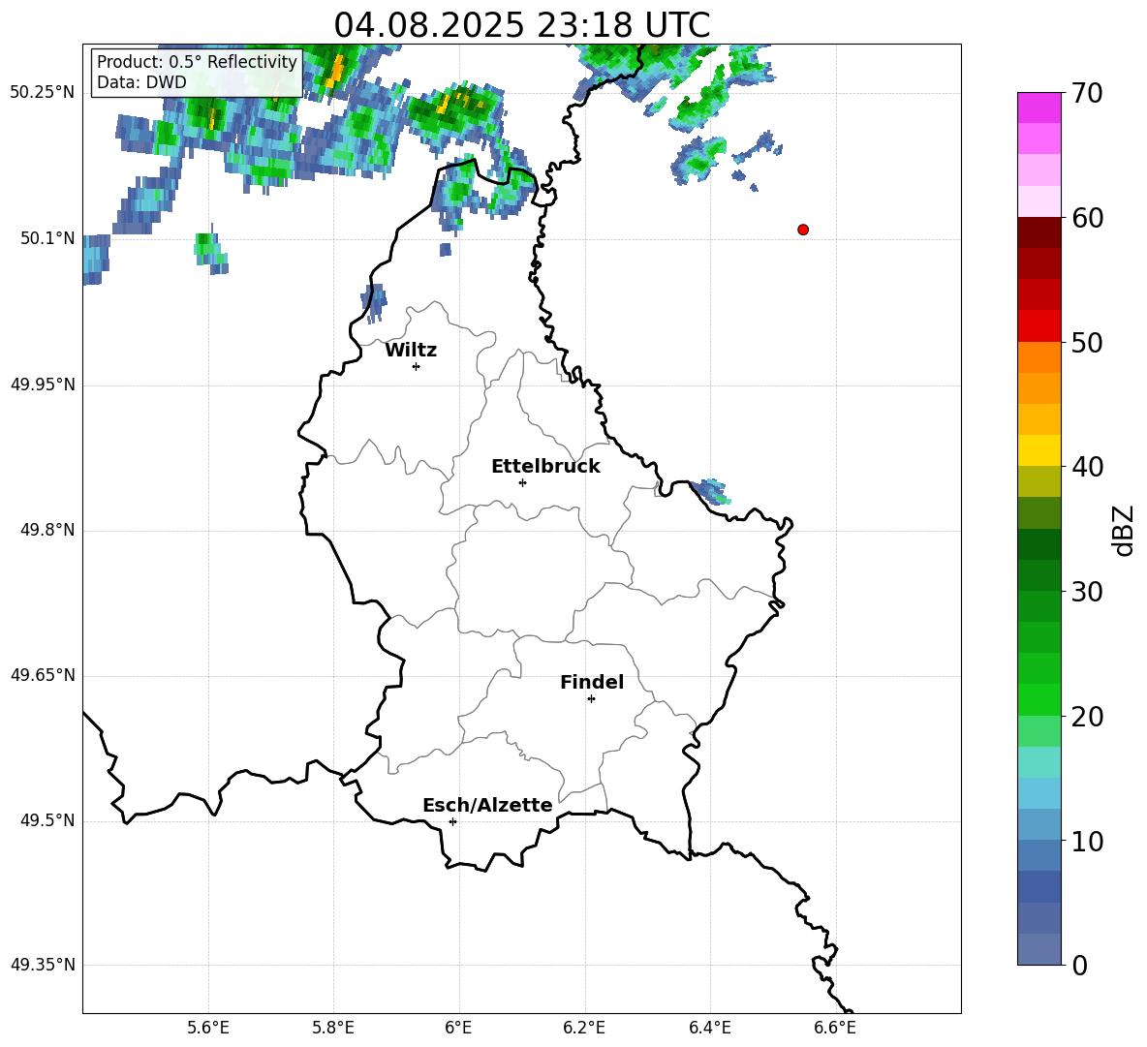Click the orange colorbar segment below 50
This screenshot has width=1147, height=1047.
pyautogui.click(x=1039, y=357)
